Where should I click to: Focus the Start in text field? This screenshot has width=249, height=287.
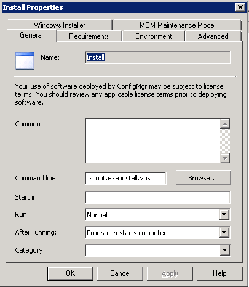click(157, 197)
